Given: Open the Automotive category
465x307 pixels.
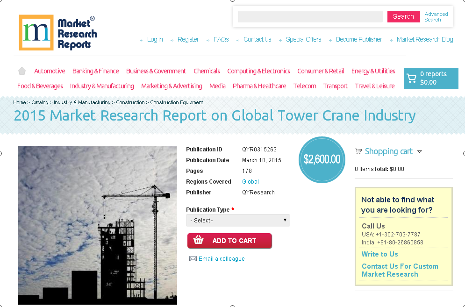Looking at the screenshot, I should (x=50, y=71).
